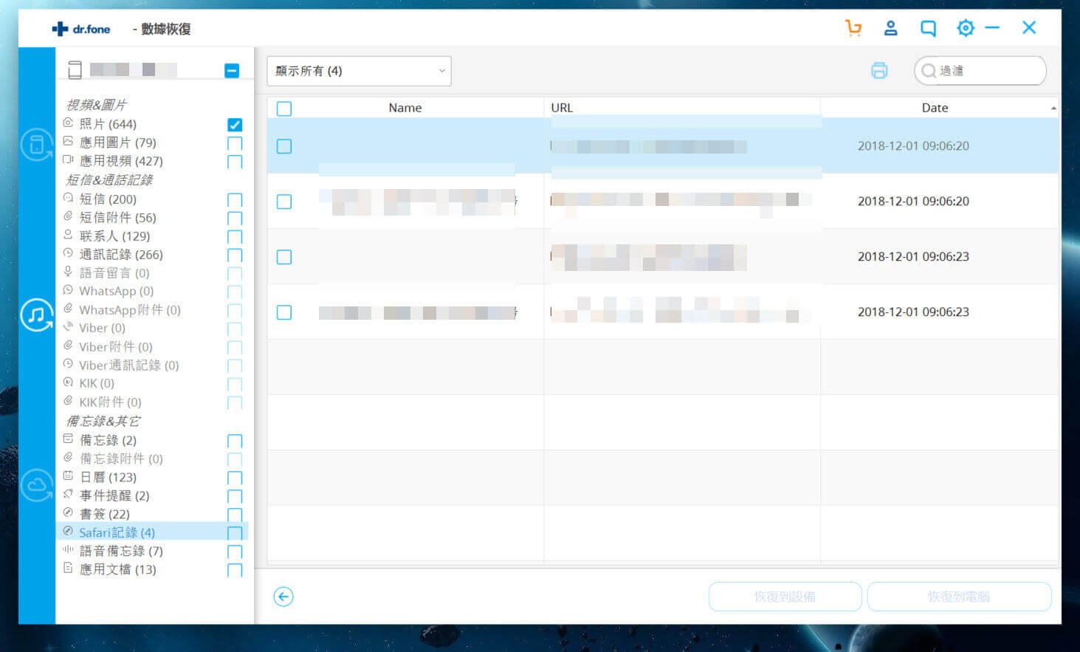Select 通訊記錄 (266) category

coord(121,255)
